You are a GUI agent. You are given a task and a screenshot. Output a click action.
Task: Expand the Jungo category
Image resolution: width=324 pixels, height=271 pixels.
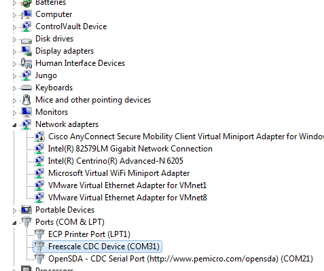coord(14,76)
